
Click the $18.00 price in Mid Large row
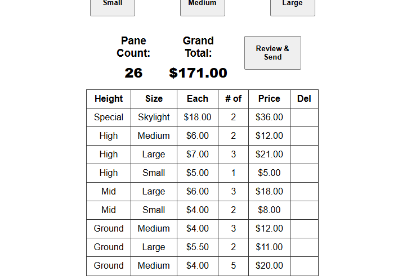click(269, 191)
